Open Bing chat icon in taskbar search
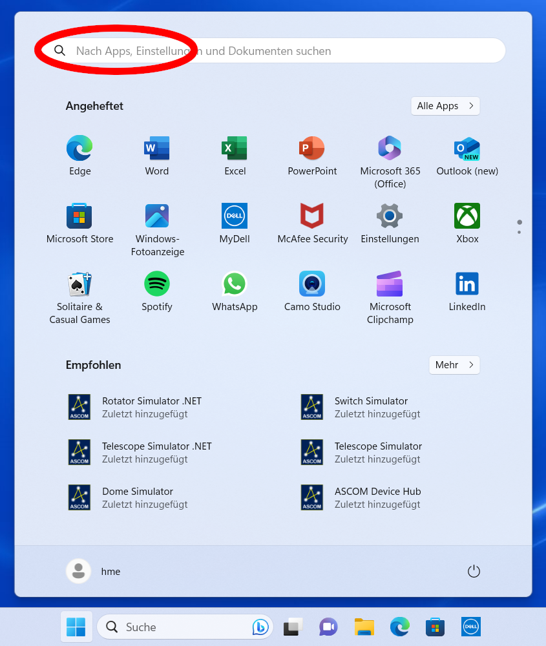Viewport: 546px width, 646px height. [260, 627]
